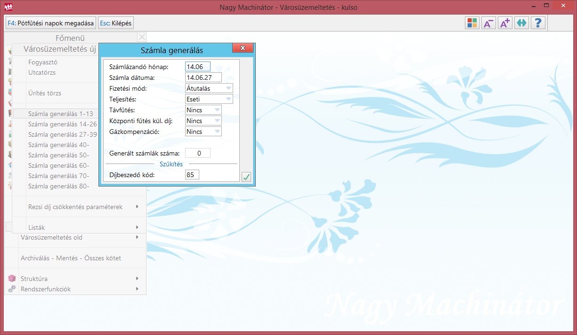Click the teal double-arrow width icon

click(521, 23)
